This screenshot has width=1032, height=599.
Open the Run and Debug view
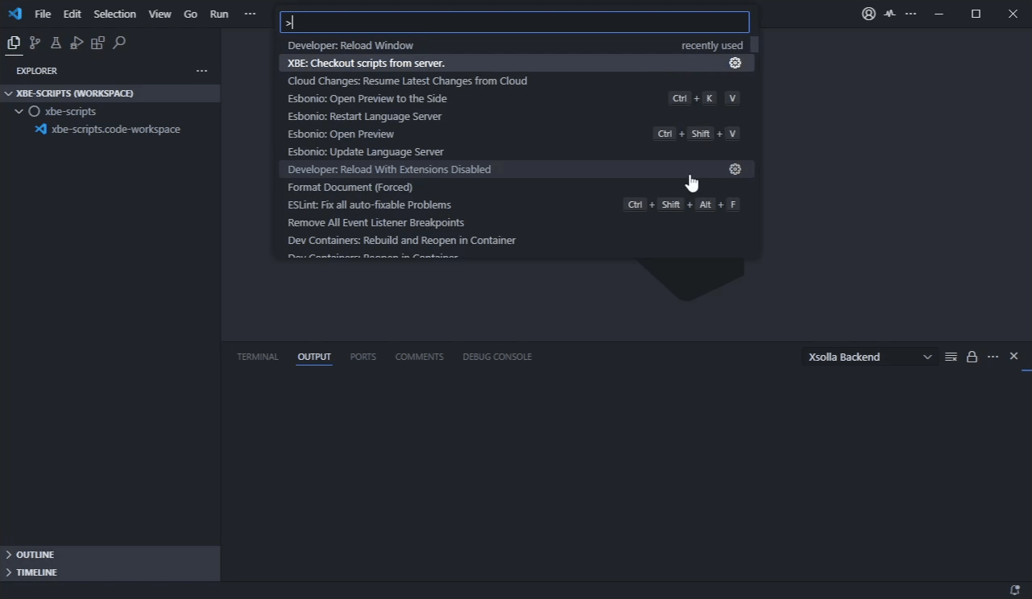pyautogui.click(x=77, y=43)
